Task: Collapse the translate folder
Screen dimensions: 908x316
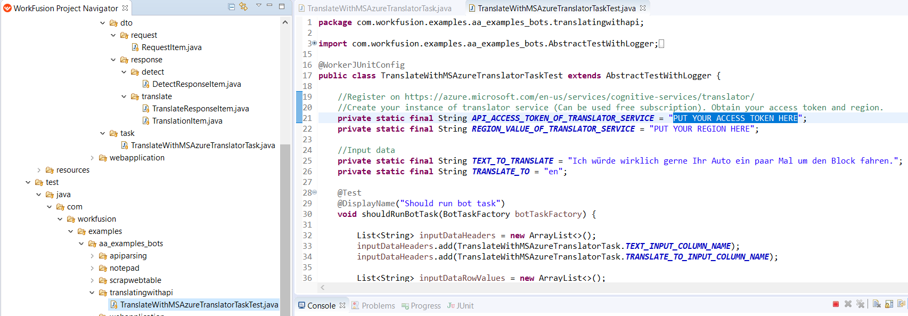Action: [124, 96]
